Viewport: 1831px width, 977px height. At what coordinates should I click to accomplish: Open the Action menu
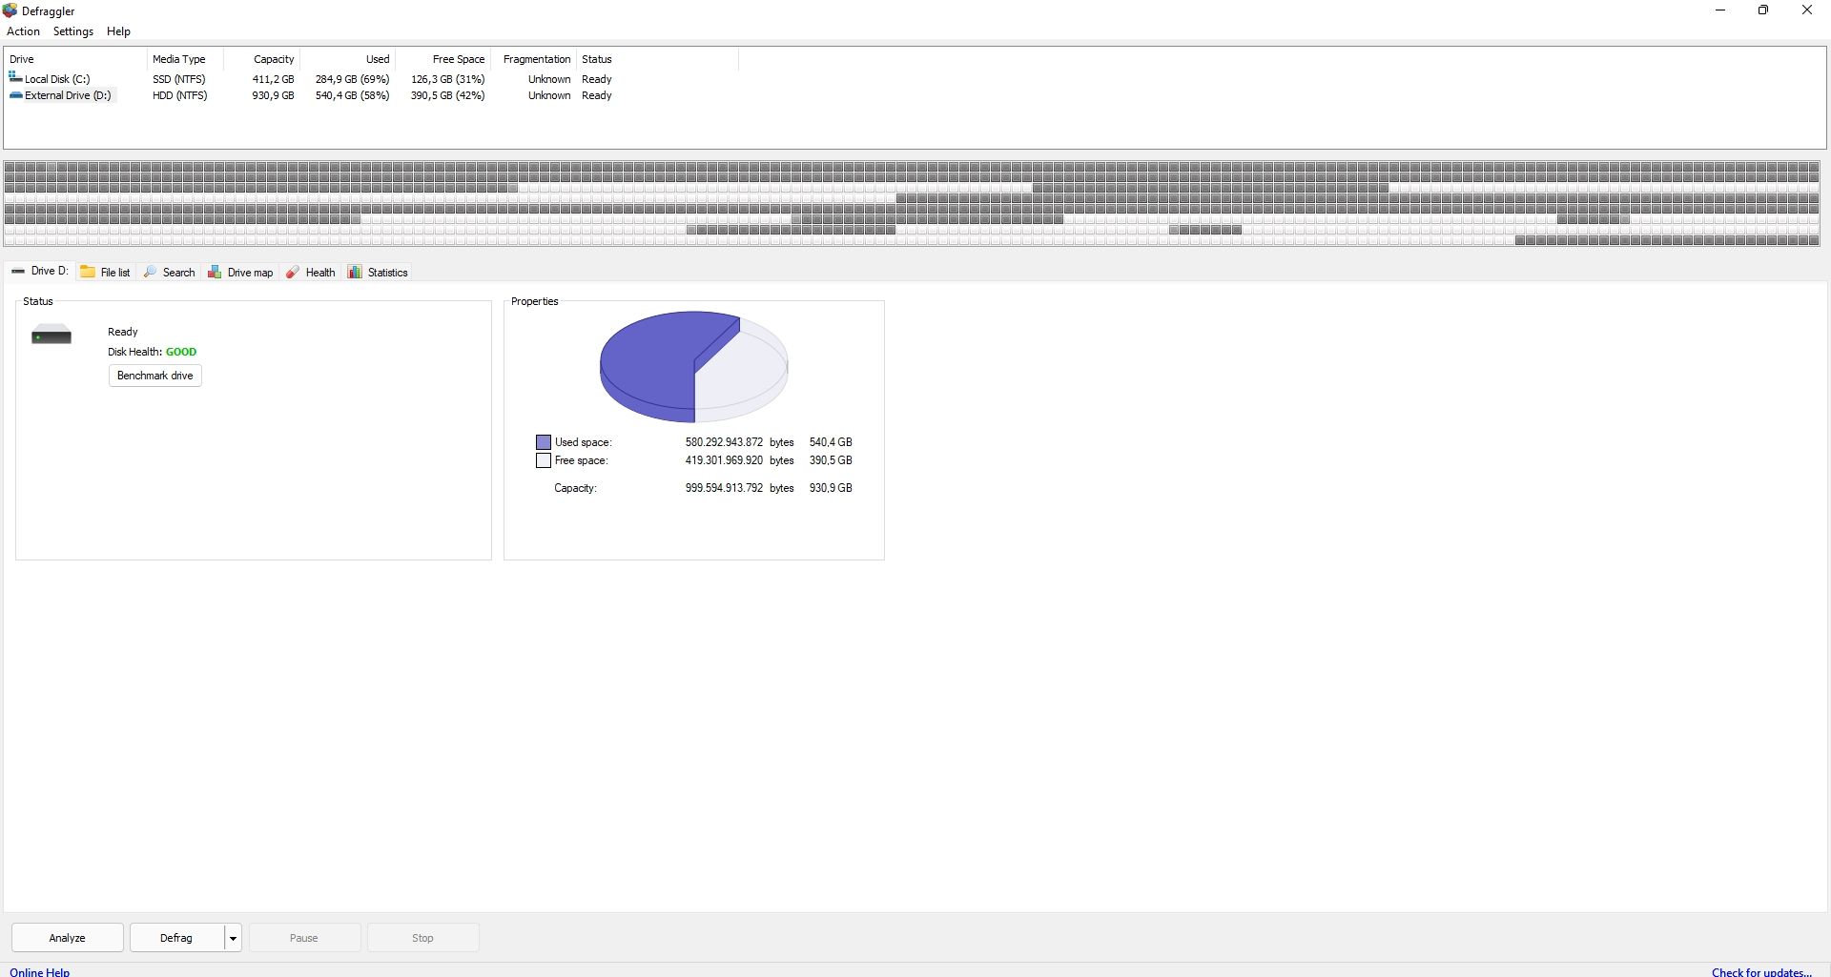point(23,31)
